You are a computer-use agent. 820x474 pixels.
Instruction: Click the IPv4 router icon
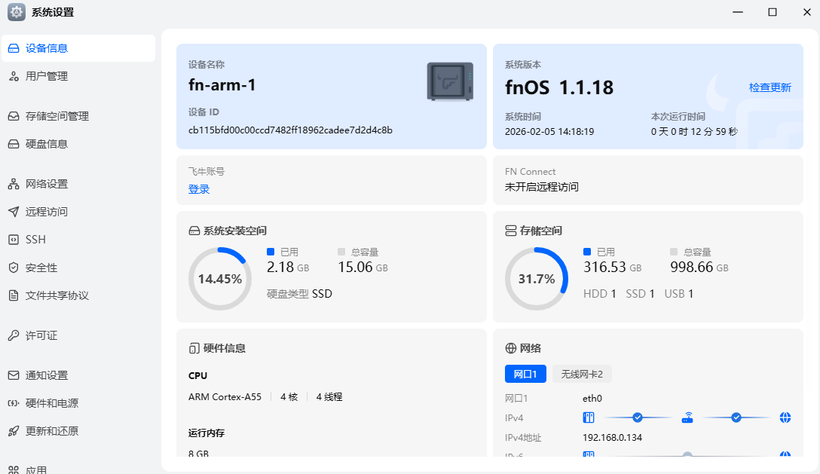click(x=687, y=417)
